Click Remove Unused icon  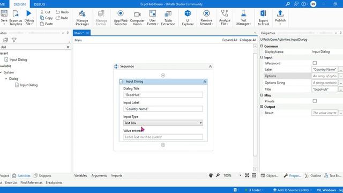[206, 13]
